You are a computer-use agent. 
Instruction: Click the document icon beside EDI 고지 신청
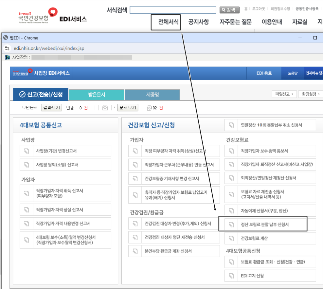pyautogui.click(x=231, y=276)
